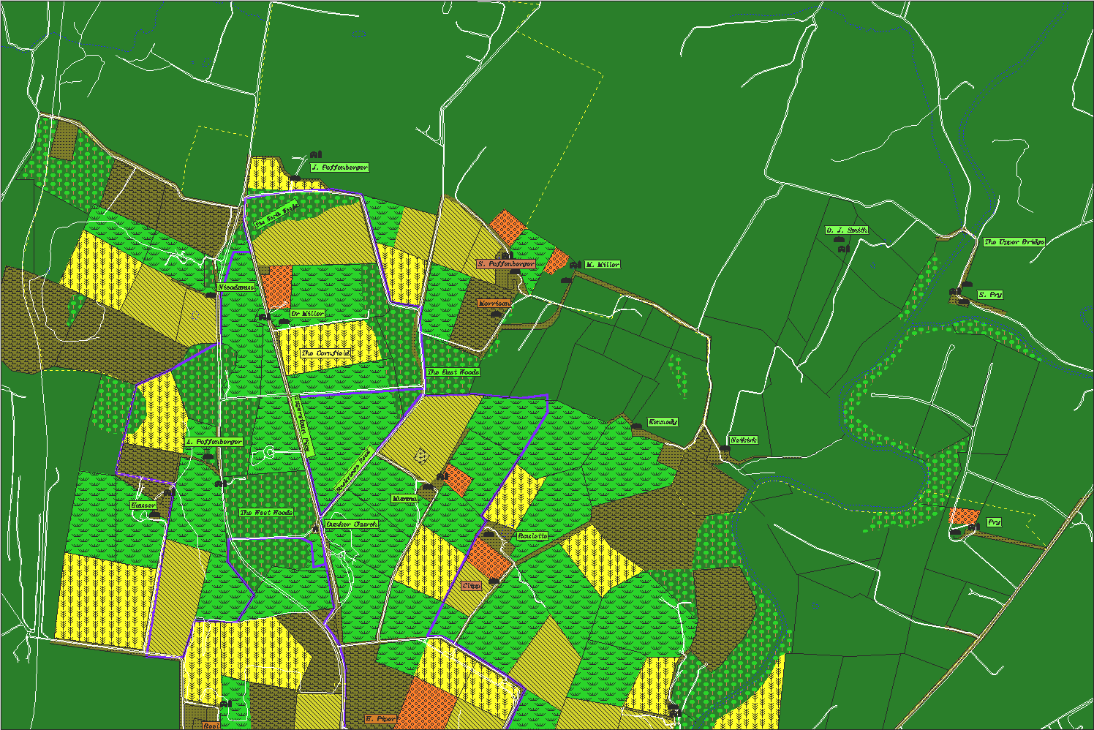Screen dimensions: 1094x730
Task: Select the A. Poffenberger label
Action: coord(214,442)
